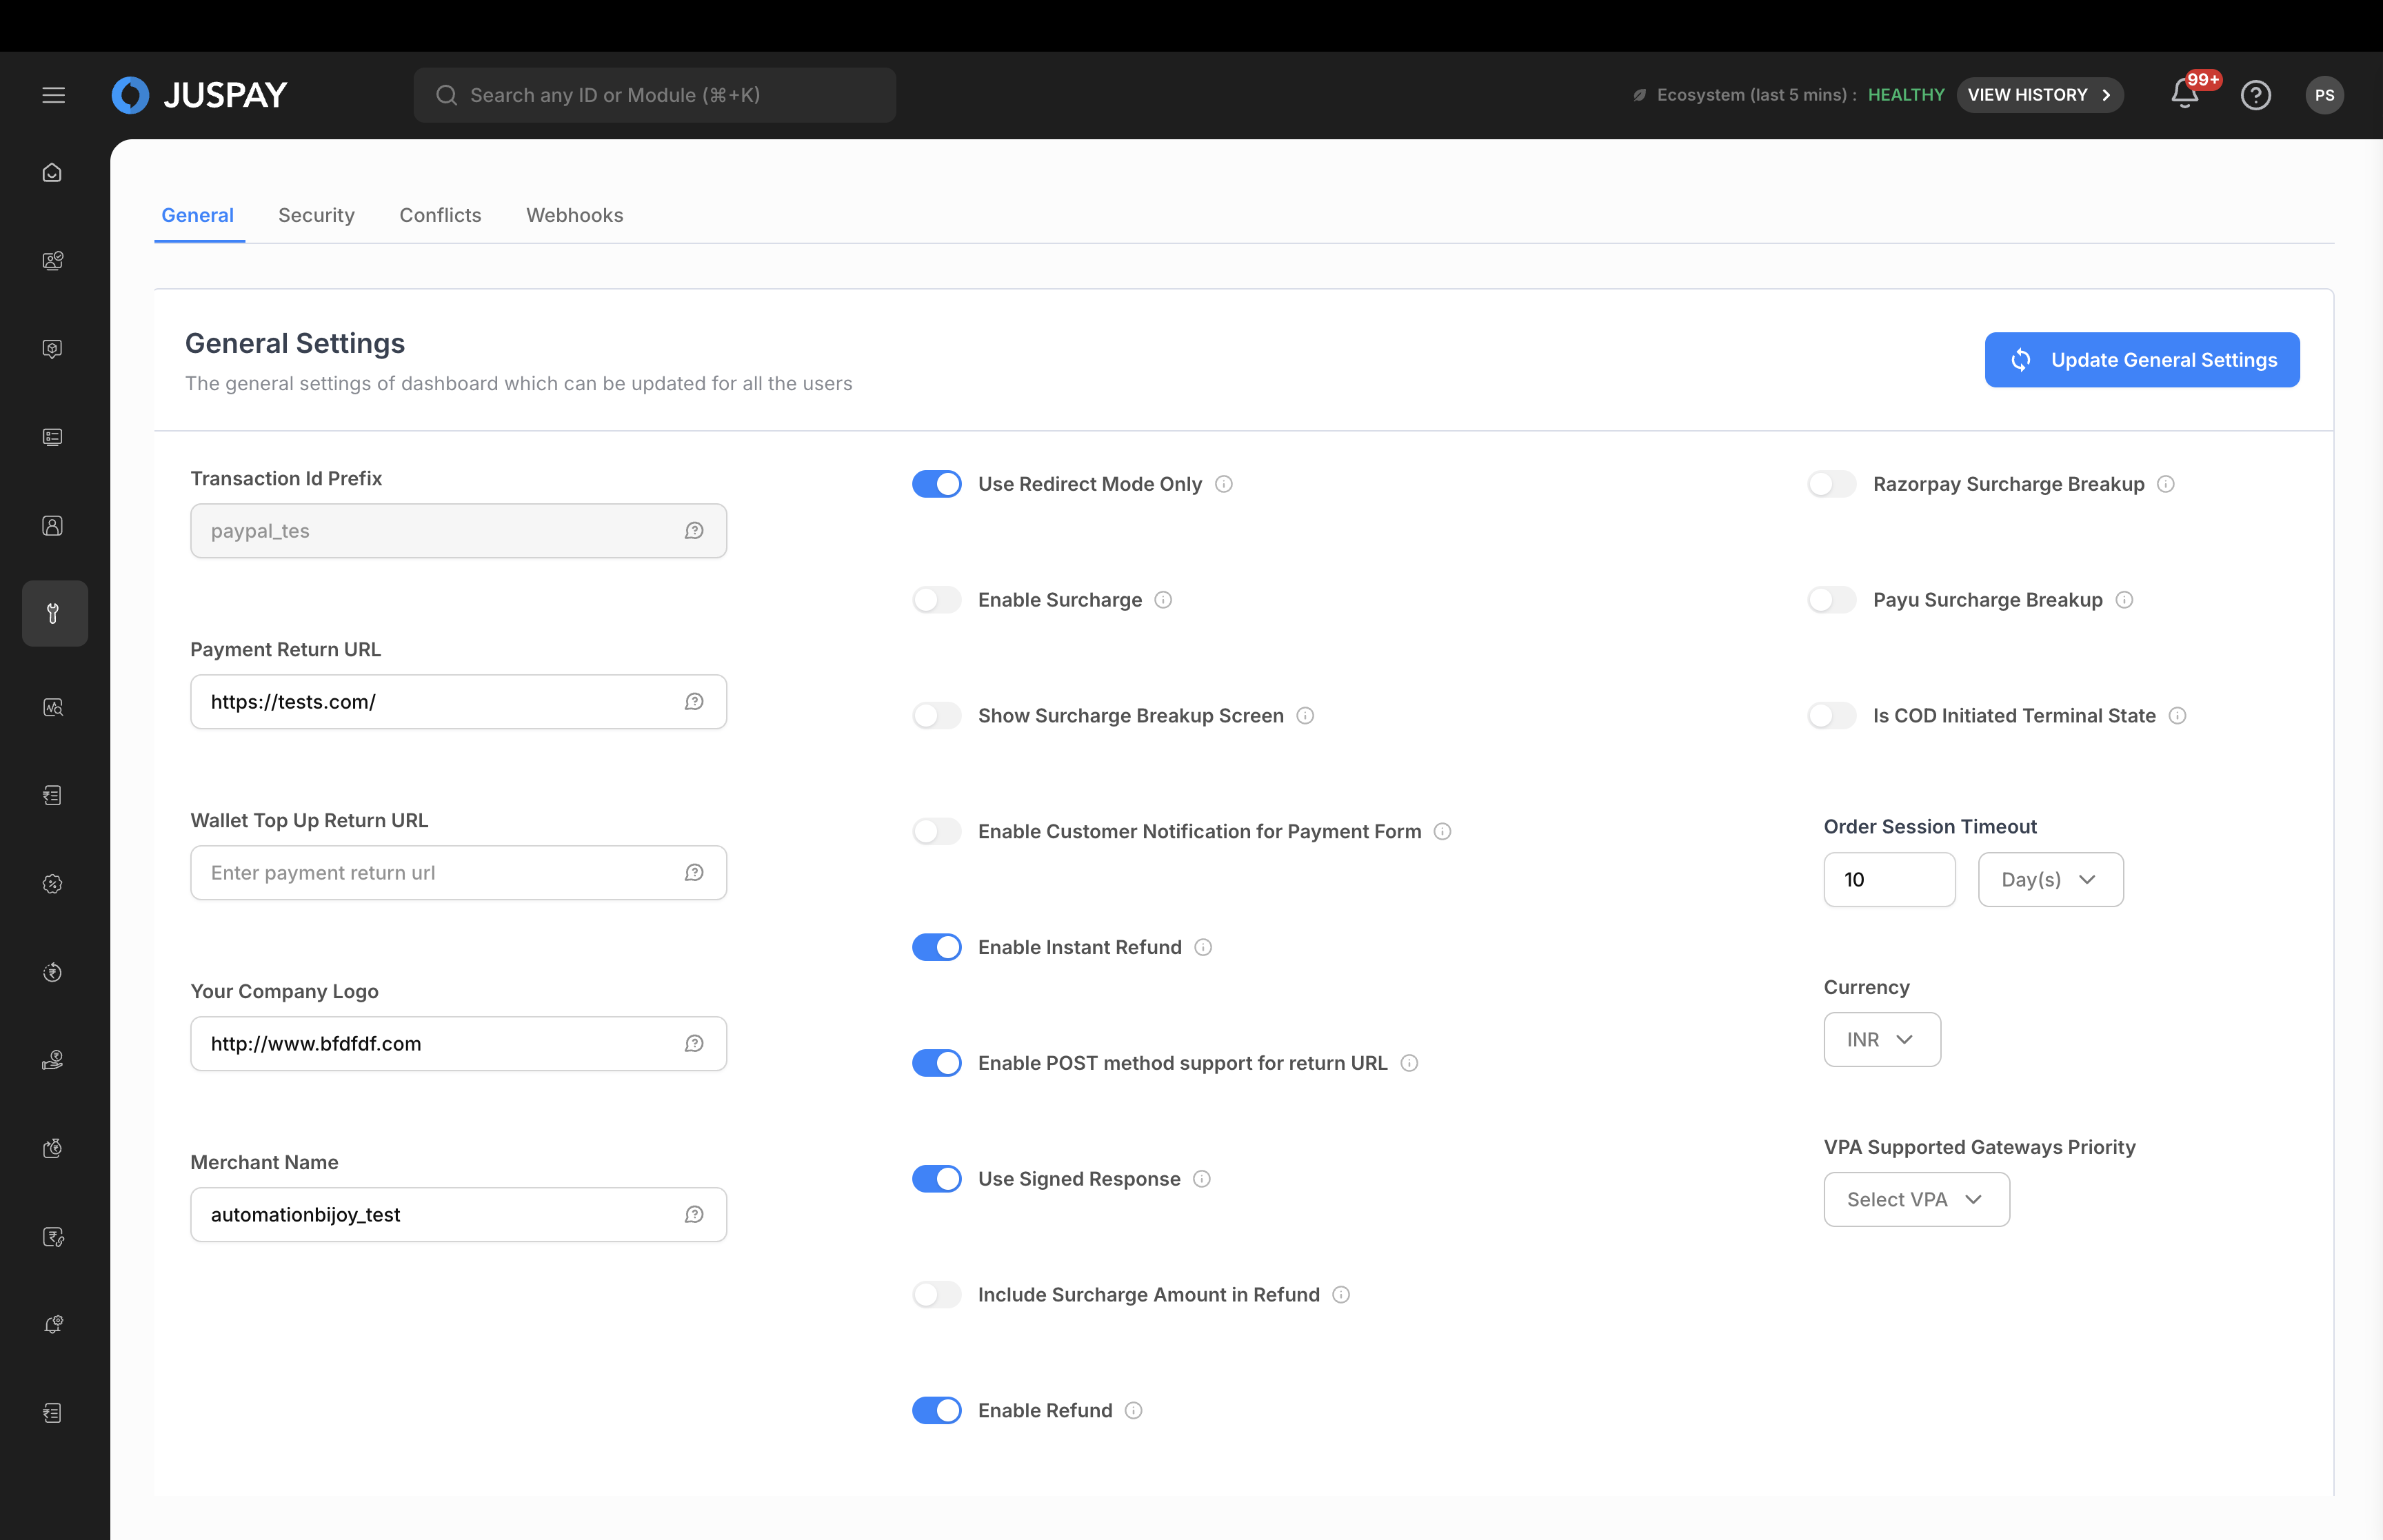Click the JUSPAY logo
Image resolution: width=2383 pixels, height=1540 pixels.
200,95
